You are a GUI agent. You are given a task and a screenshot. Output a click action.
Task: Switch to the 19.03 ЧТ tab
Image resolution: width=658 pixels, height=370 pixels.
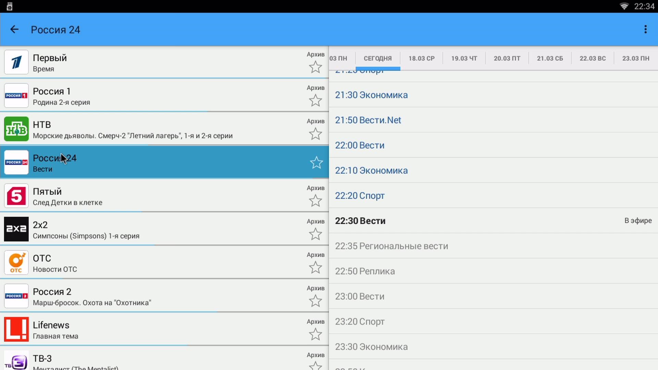point(464,59)
